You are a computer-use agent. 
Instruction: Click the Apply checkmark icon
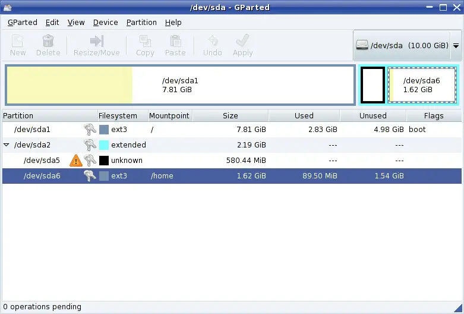coord(242,41)
